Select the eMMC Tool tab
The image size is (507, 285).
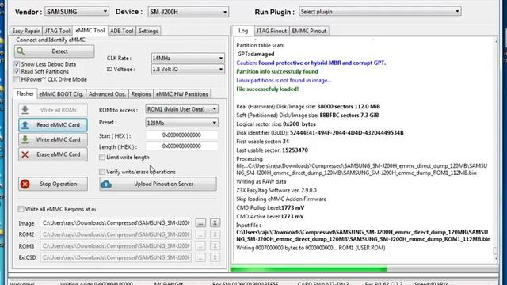coord(90,30)
